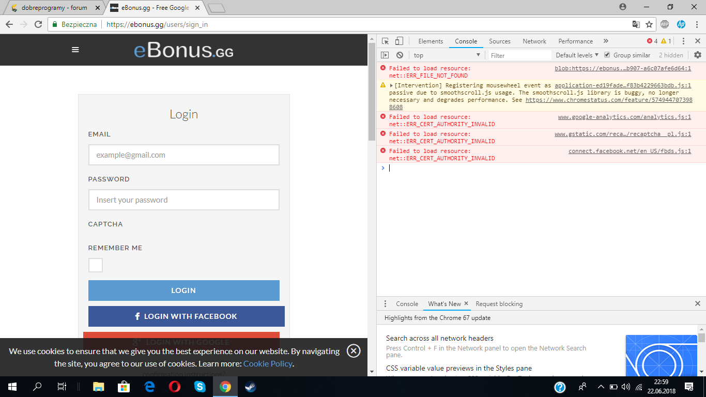Viewport: 706px width, 397px height.
Task: Go back to the previous page
Action: pos(9,24)
